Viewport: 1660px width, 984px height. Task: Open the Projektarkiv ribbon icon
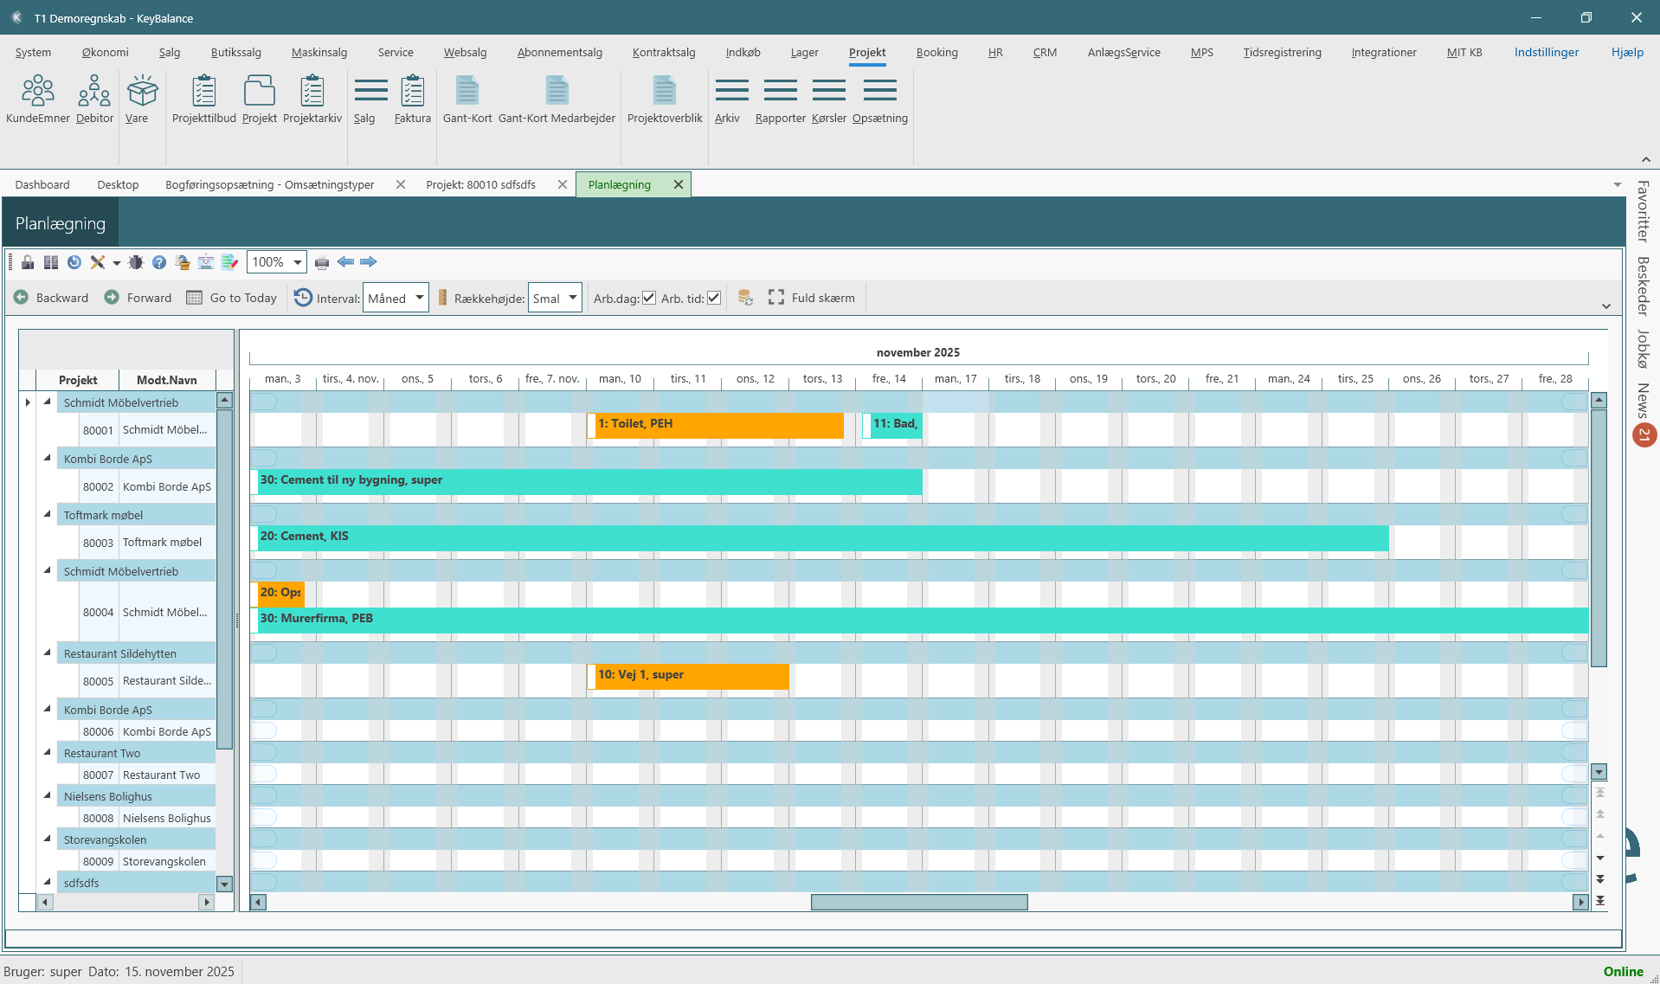click(312, 100)
